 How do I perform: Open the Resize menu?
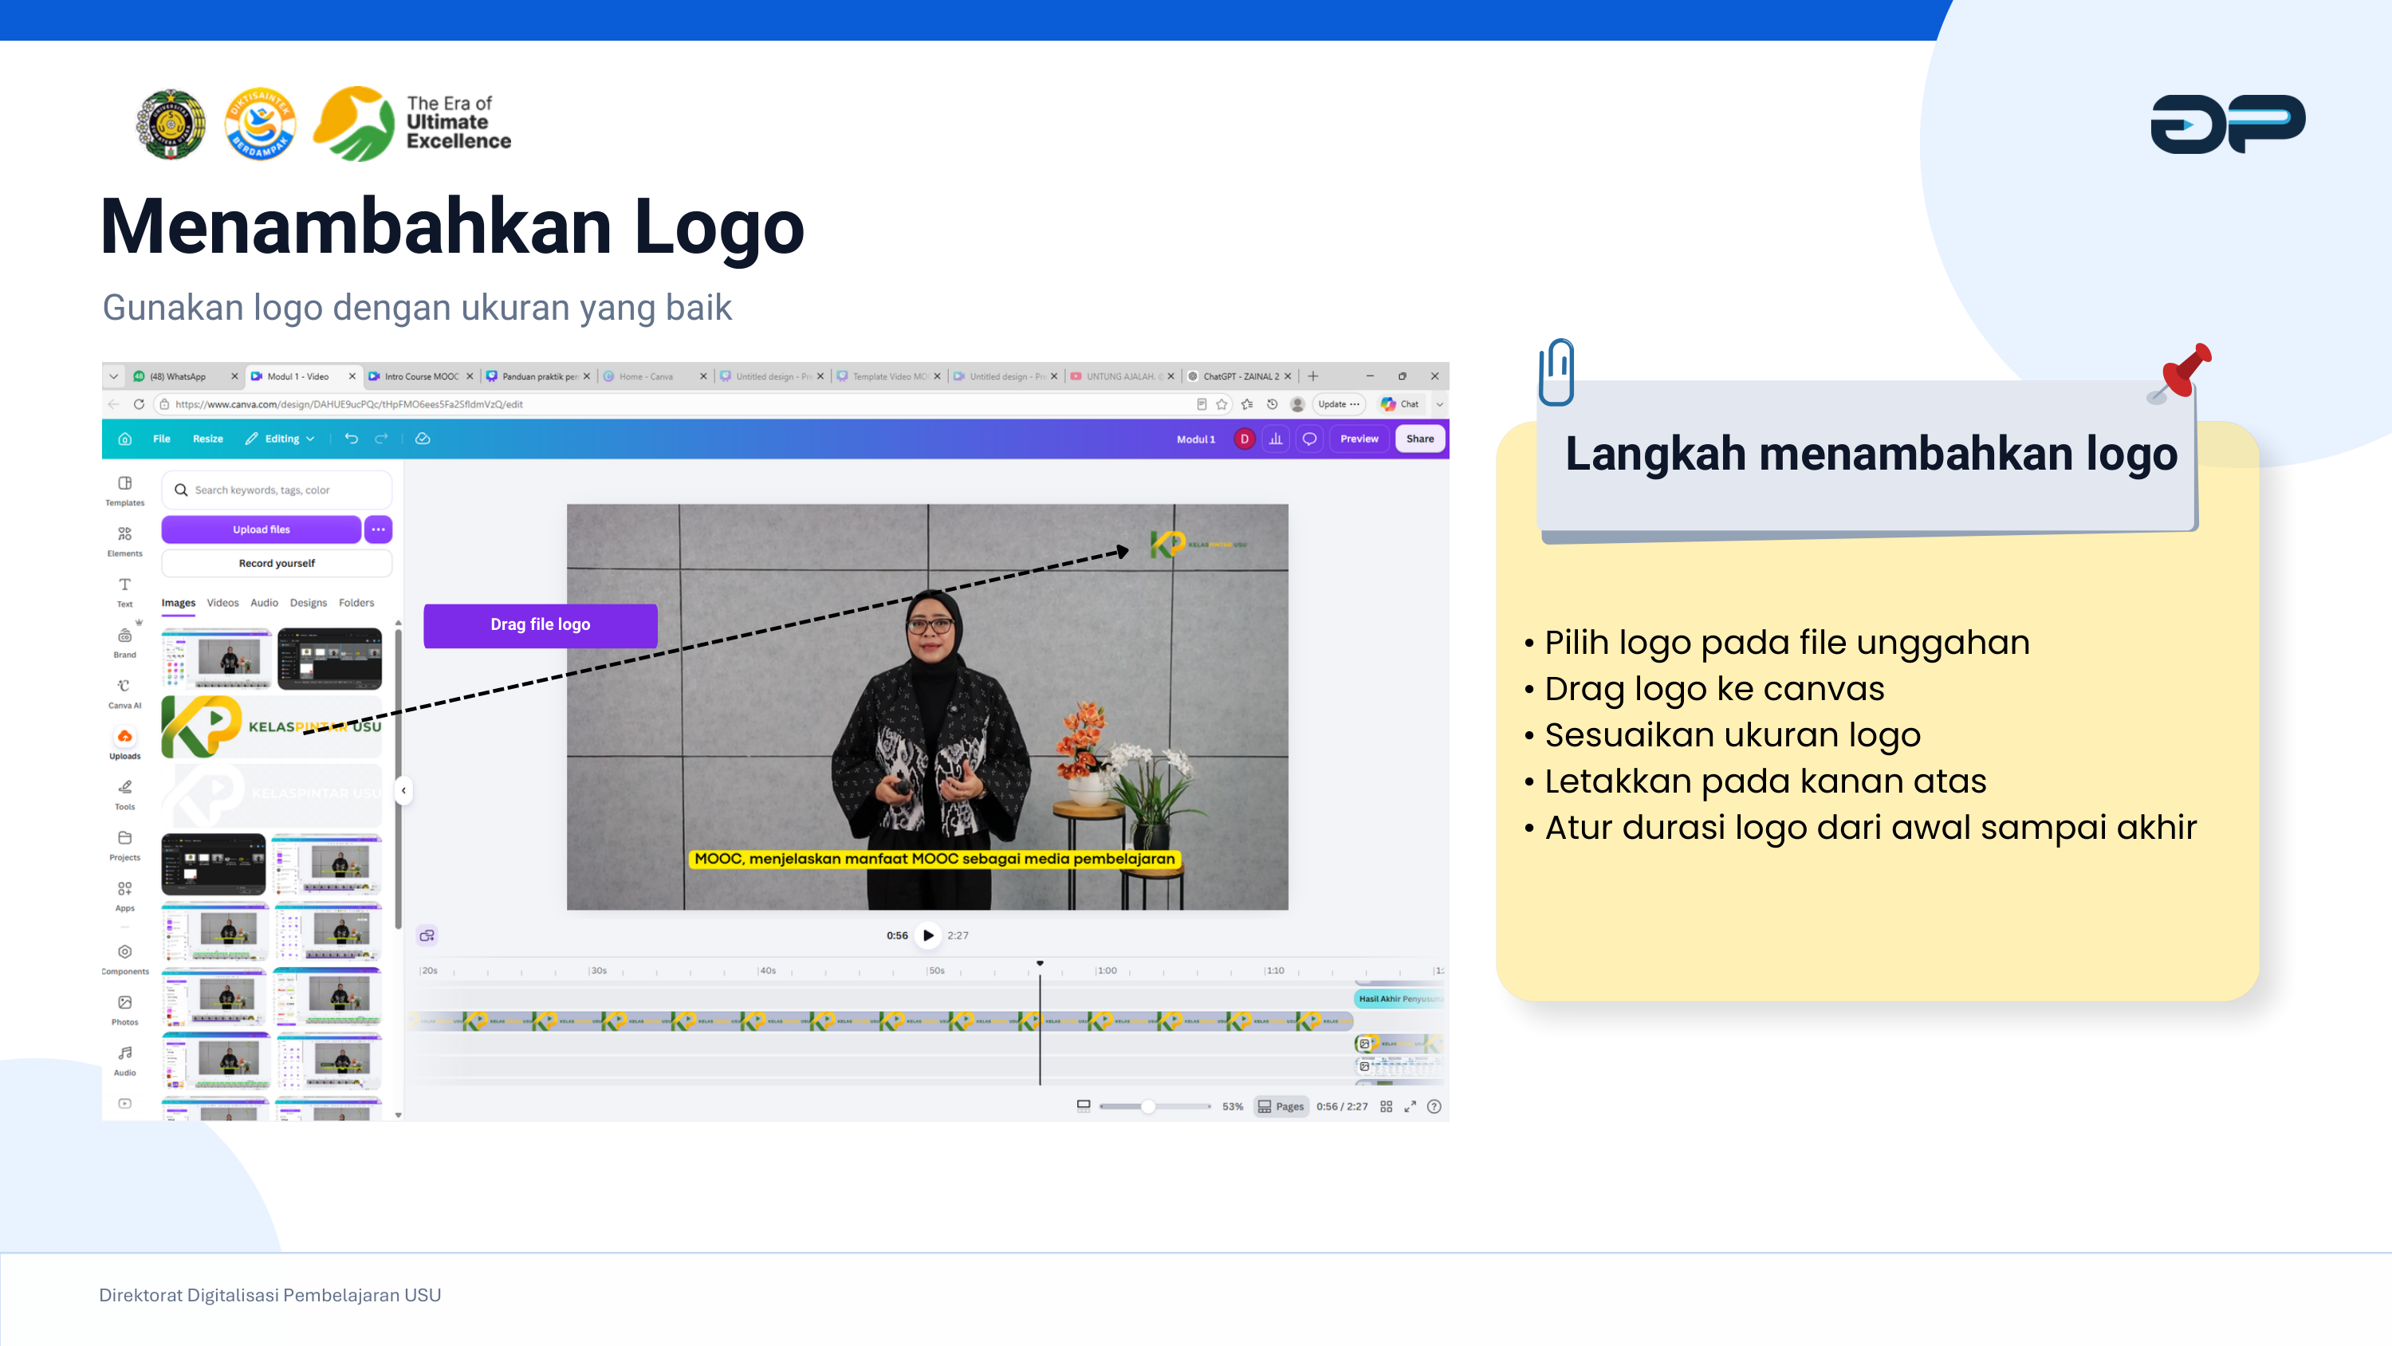(208, 439)
